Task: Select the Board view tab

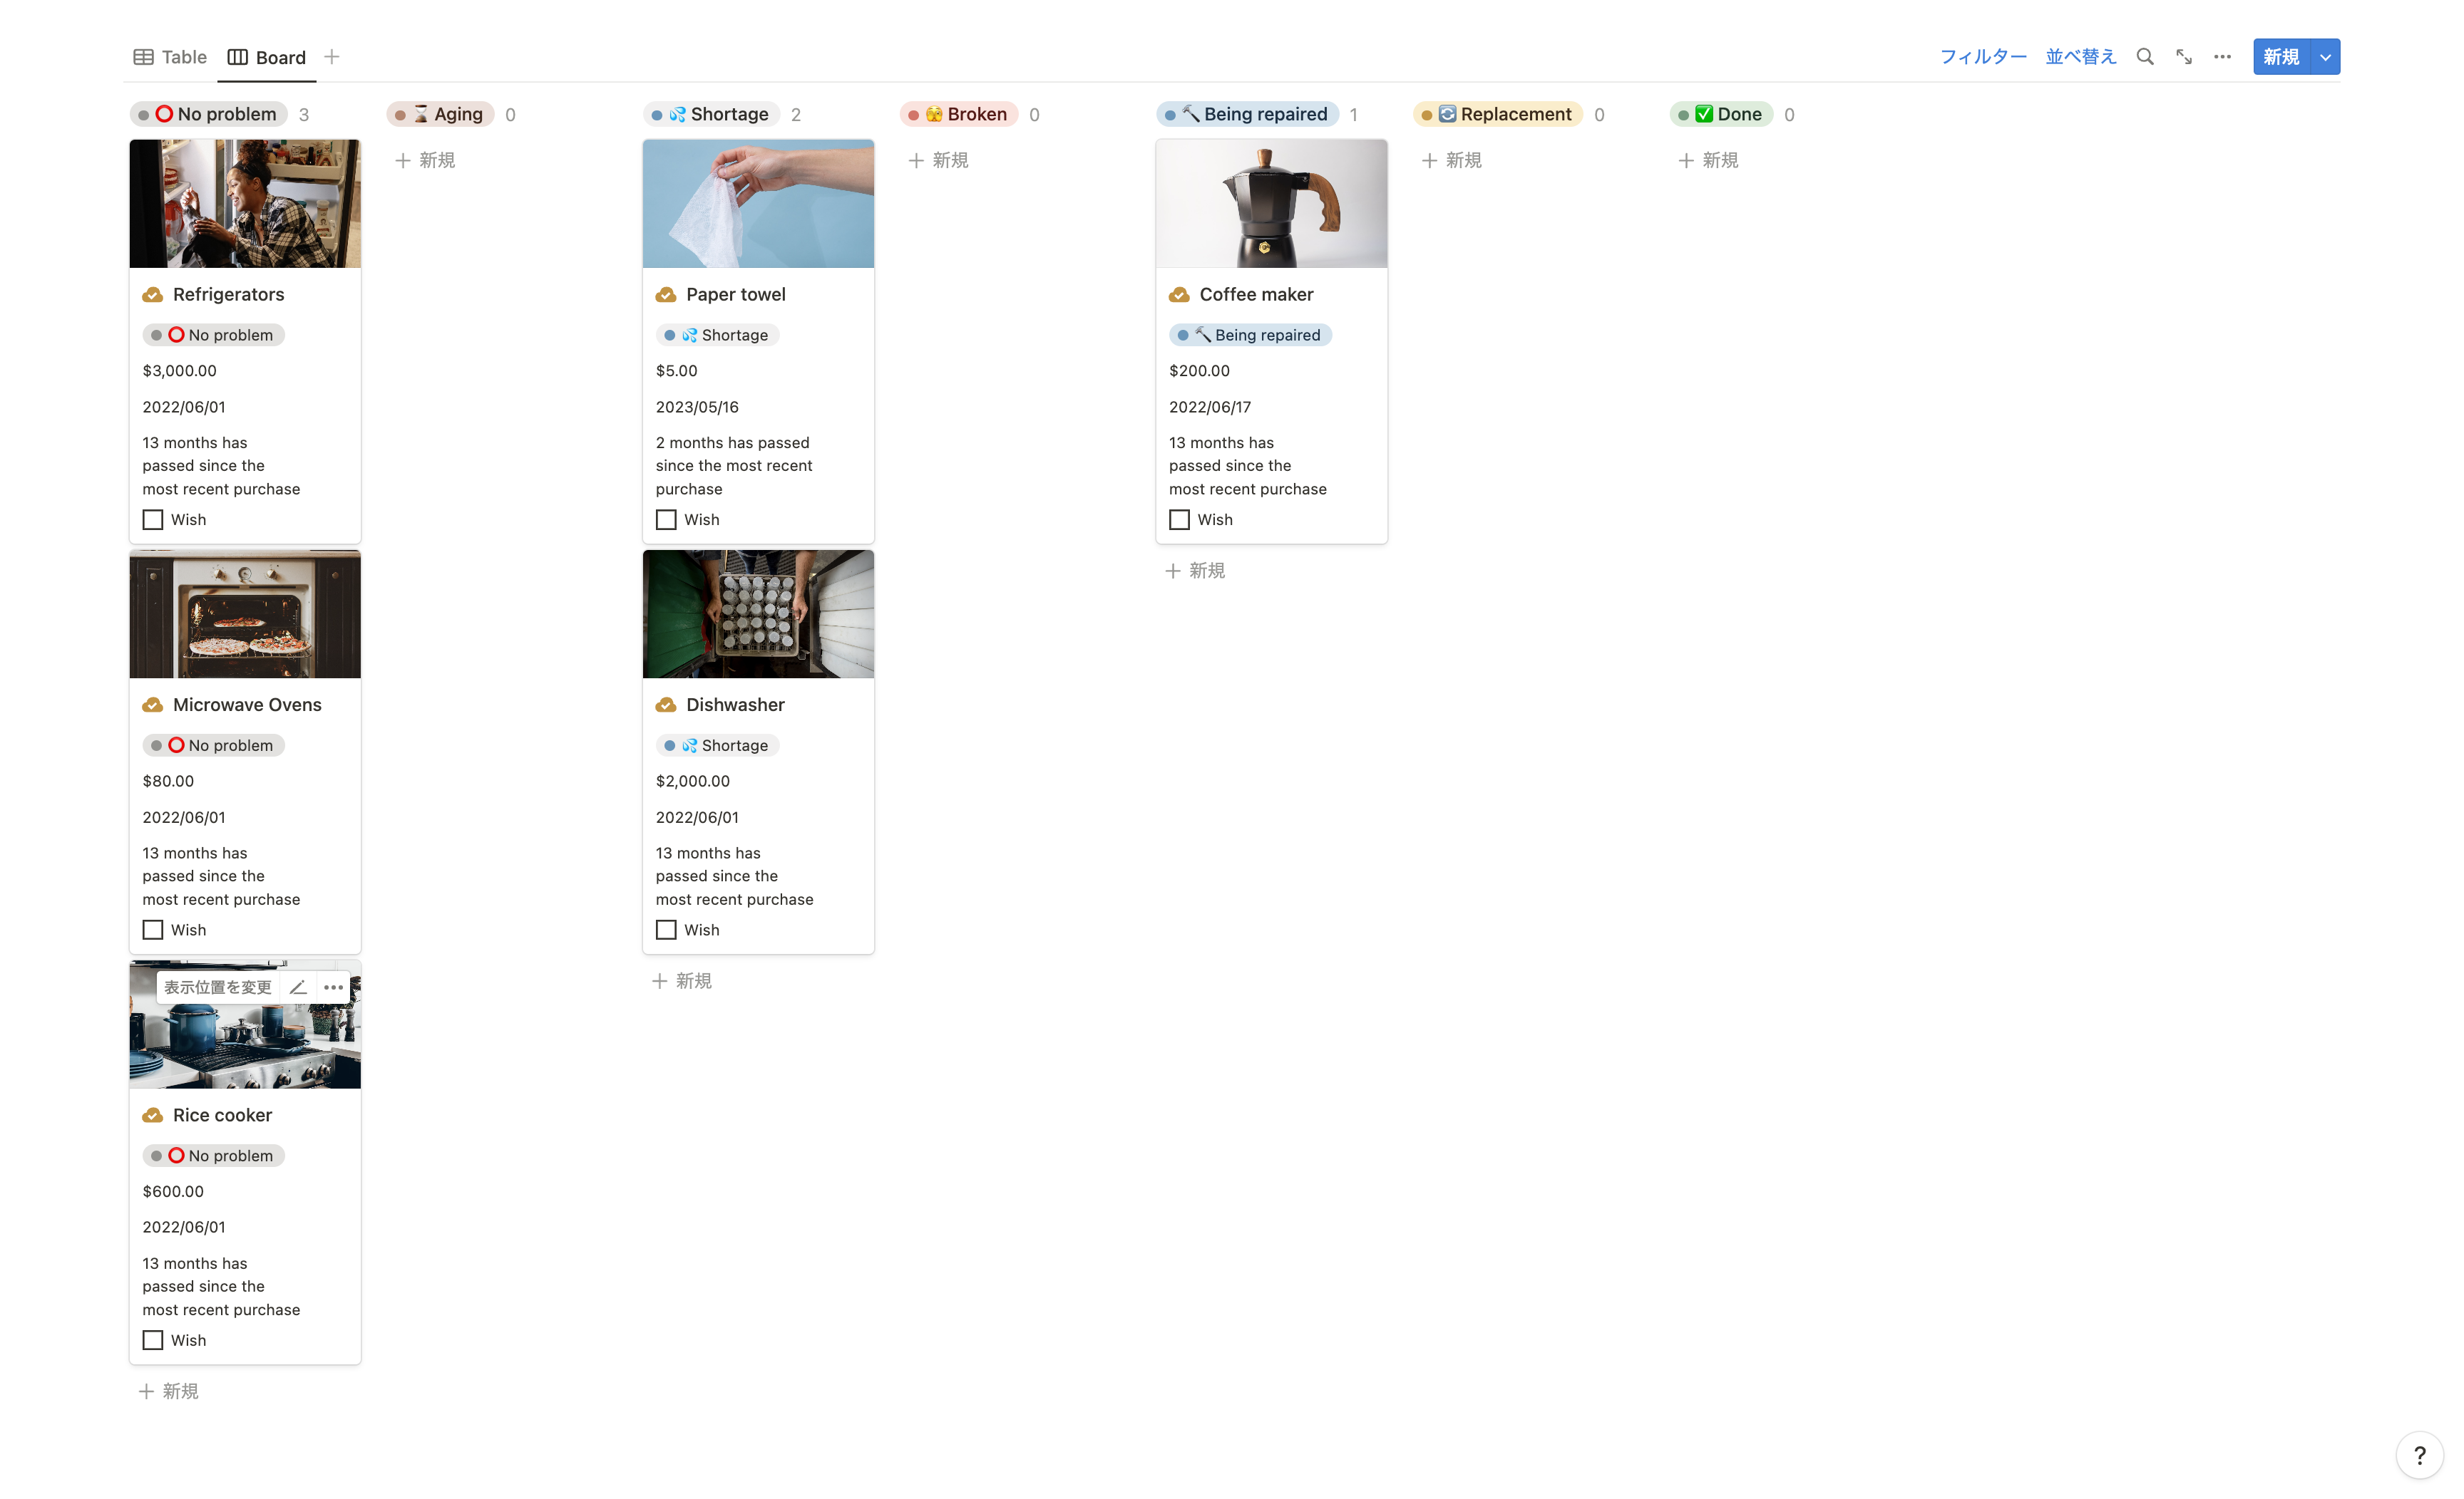Action: [267, 57]
